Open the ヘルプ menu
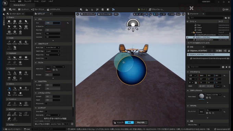The width and height of the screenshot is (233, 131). point(51,1)
